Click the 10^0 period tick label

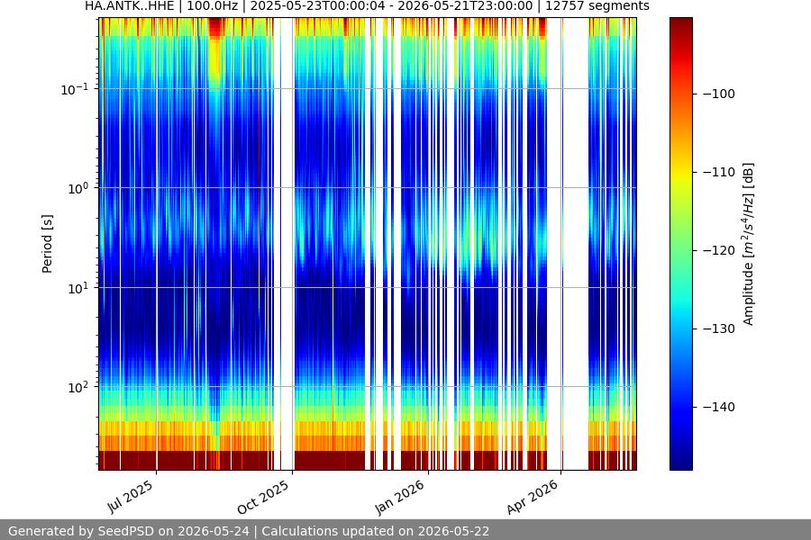78,188
